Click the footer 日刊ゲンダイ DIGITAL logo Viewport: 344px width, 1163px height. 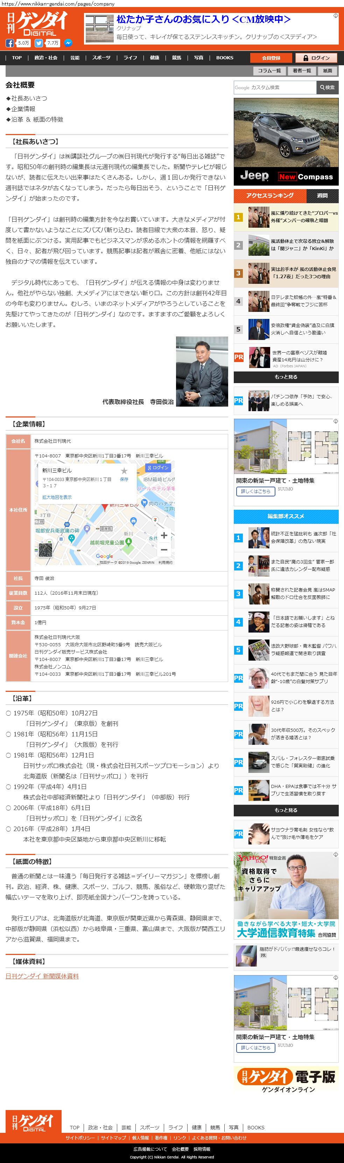pyautogui.click(x=34, y=1122)
